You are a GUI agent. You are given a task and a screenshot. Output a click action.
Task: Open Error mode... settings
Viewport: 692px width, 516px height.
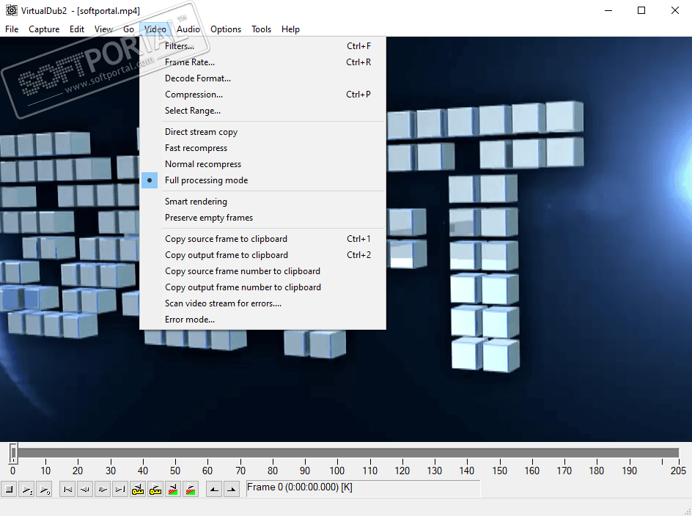tap(262, 320)
